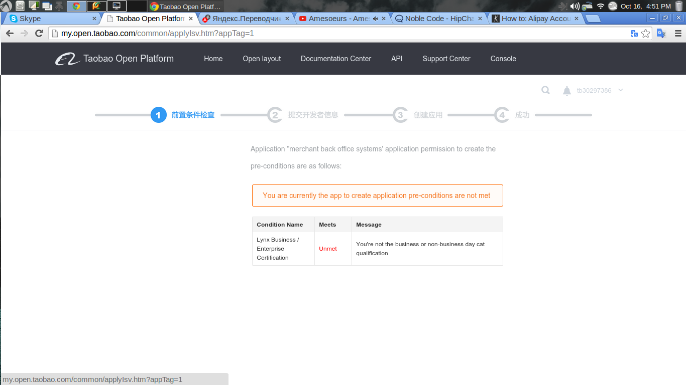
Task: Click the step 4 circle
Action: pyautogui.click(x=502, y=115)
